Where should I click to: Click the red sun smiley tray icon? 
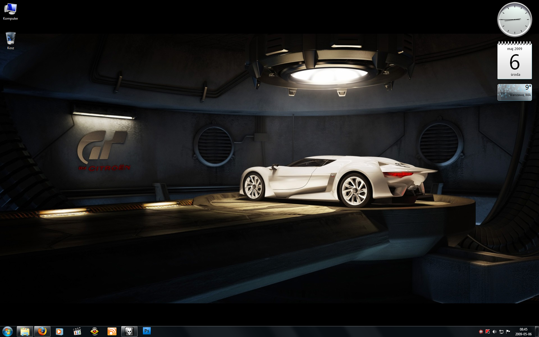[x=481, y=332]
